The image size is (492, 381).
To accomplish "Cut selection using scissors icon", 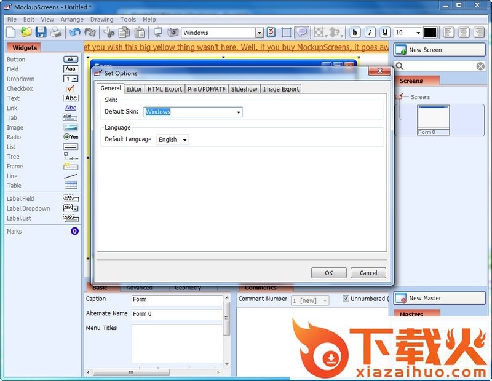I will pos(109,33).
